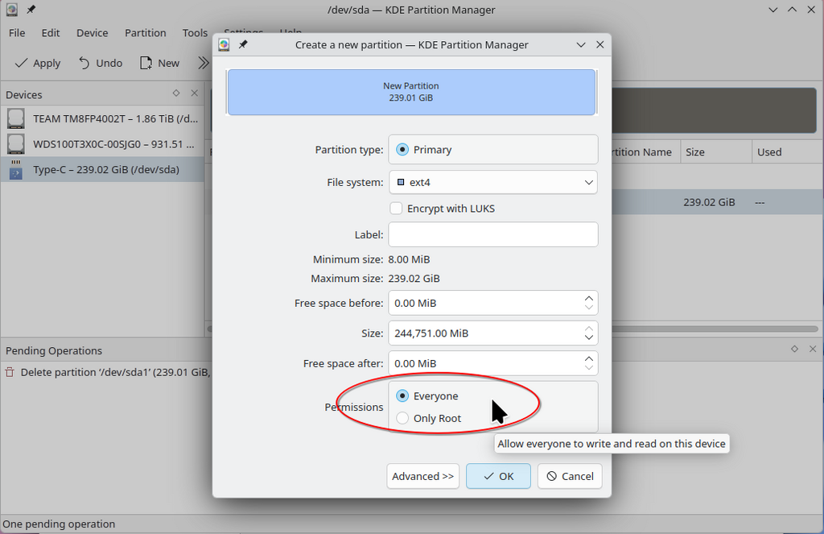Select the WDS100T3X0C-00SJG0 device
The height and width of the screenshot is (534, 824).
102,144
